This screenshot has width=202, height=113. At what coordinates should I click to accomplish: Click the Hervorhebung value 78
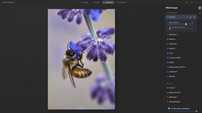click(192, 23)
